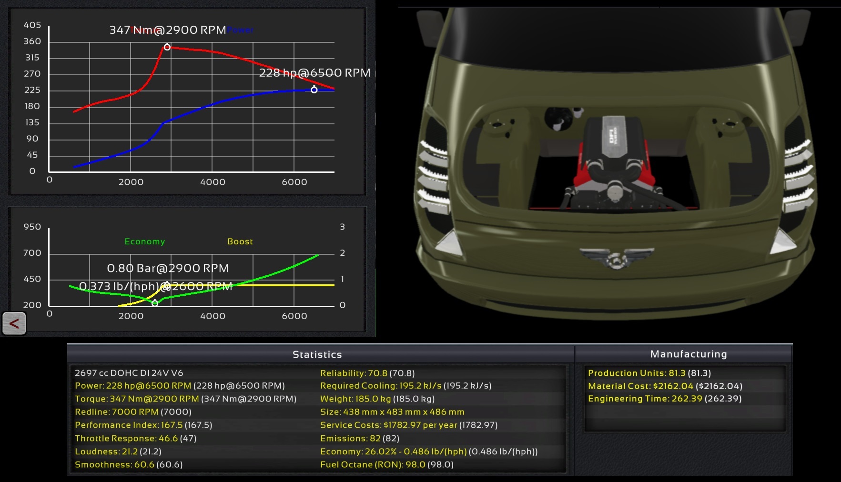Click the Material Cost entry

click(665, 386)
